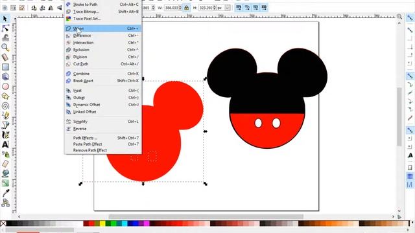The width and height of the screenshot is (415, 233).
Task: Select the Ellipse circle tool
Action: coord(5,86)
